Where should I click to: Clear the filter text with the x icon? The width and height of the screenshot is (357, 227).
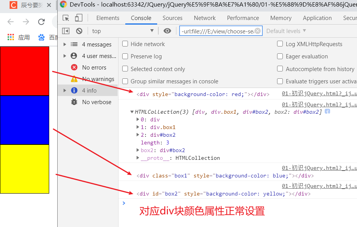[x=257, y=31]
